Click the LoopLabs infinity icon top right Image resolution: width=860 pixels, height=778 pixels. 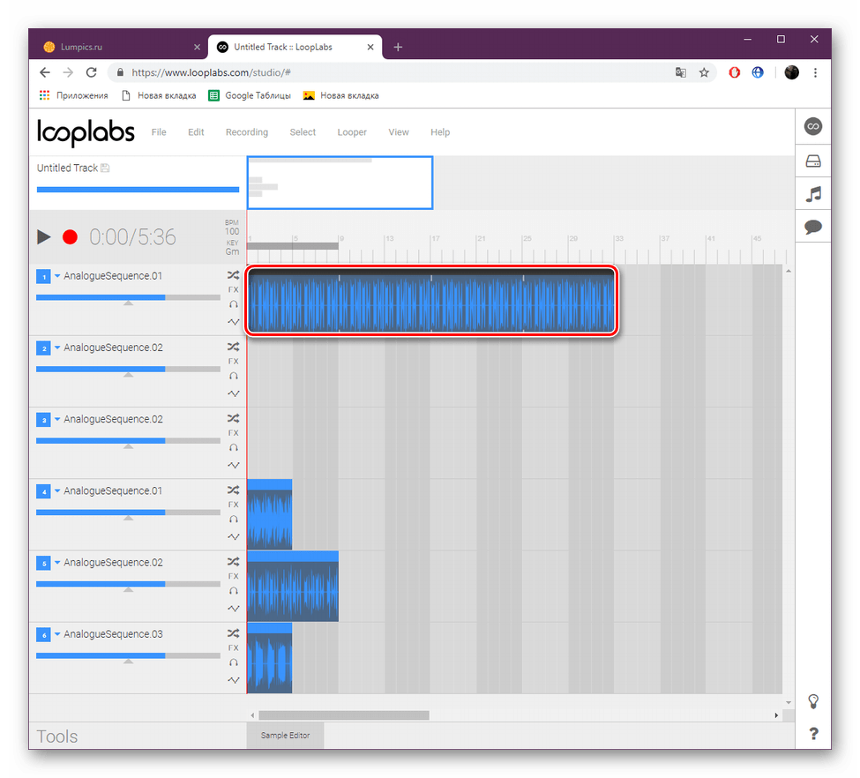click(812, 126)
